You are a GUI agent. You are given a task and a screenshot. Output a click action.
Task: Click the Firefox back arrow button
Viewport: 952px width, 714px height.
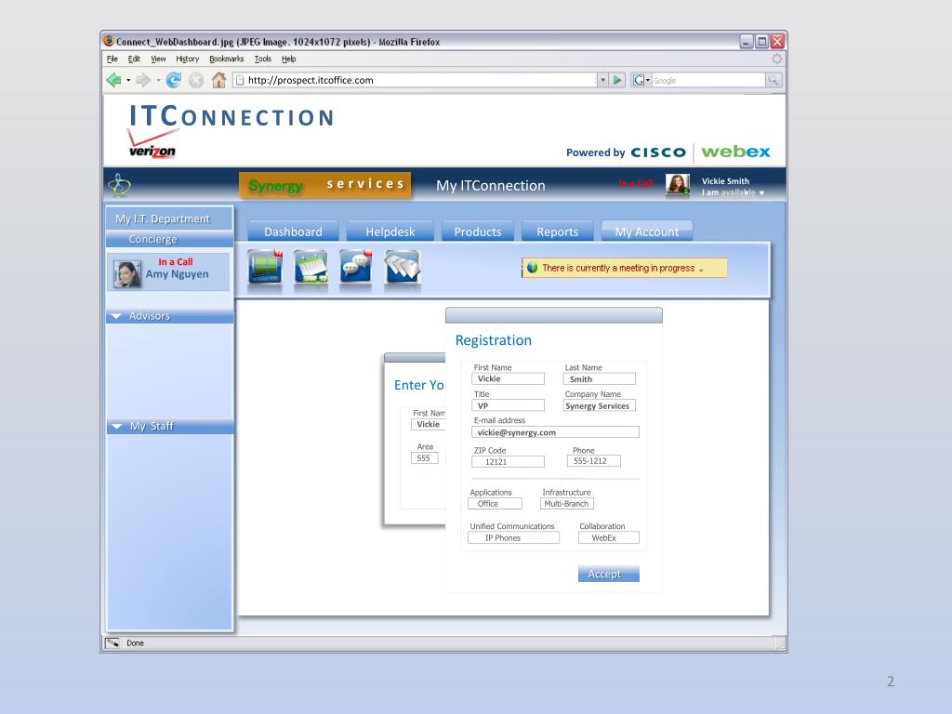(x=113, y=80)
